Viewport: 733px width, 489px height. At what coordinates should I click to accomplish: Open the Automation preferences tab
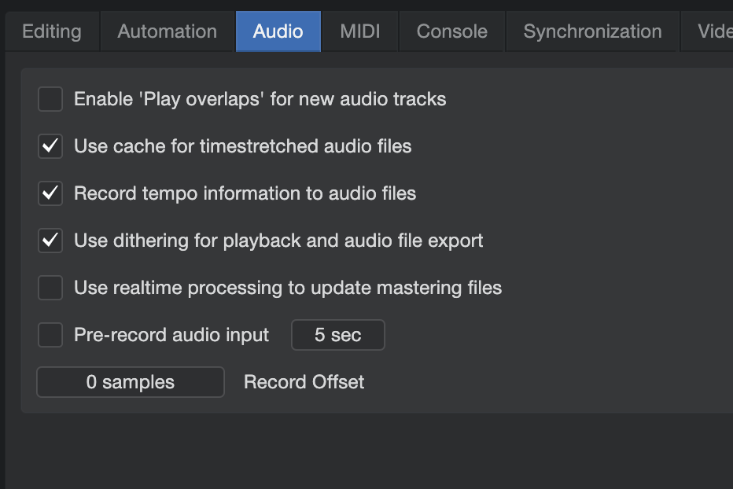point(167,31)
